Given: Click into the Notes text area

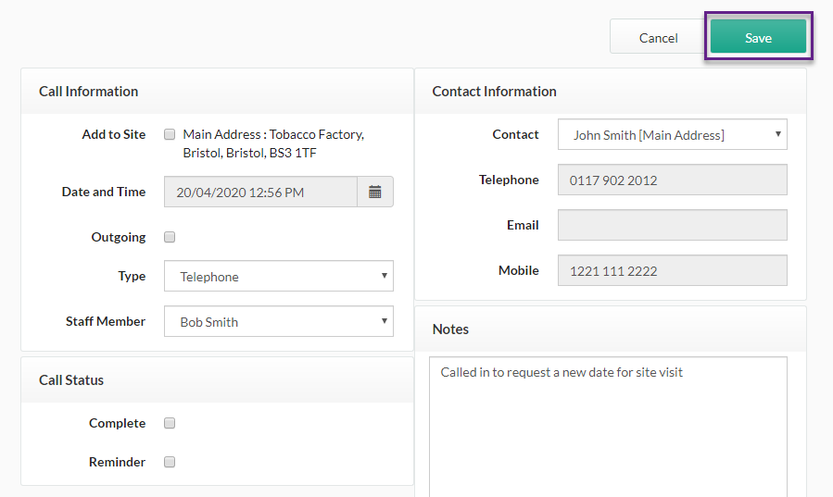Looking at the screenshot, I should click(608, 427).
